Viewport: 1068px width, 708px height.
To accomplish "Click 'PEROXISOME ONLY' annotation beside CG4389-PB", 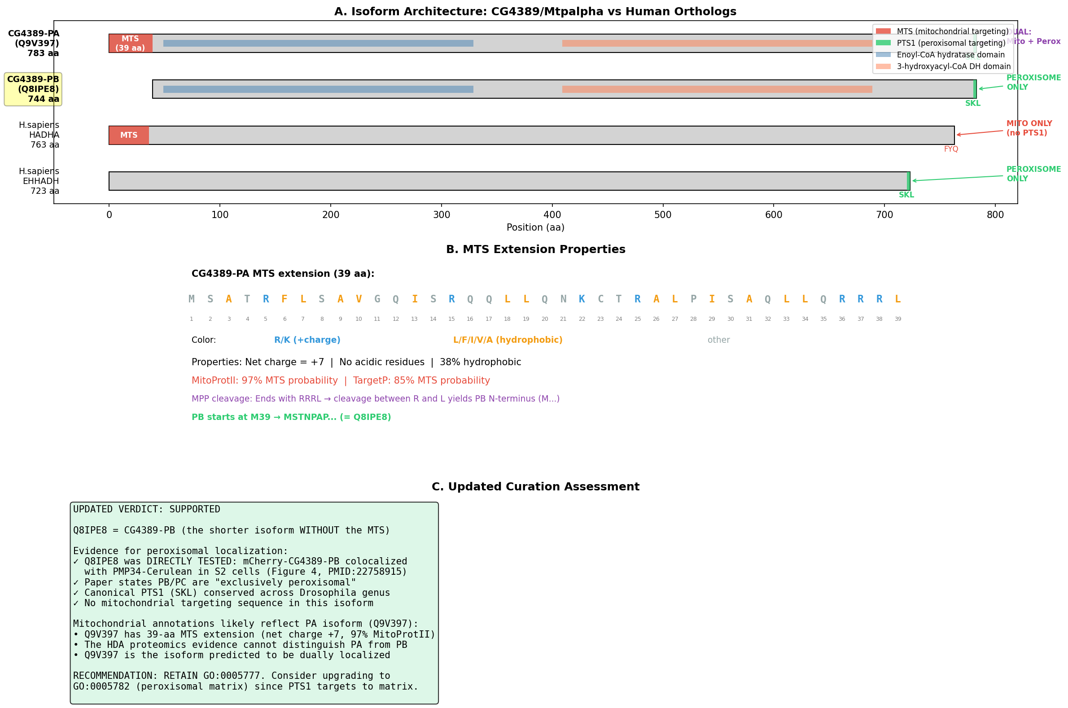I will (x=1034, y=82).
